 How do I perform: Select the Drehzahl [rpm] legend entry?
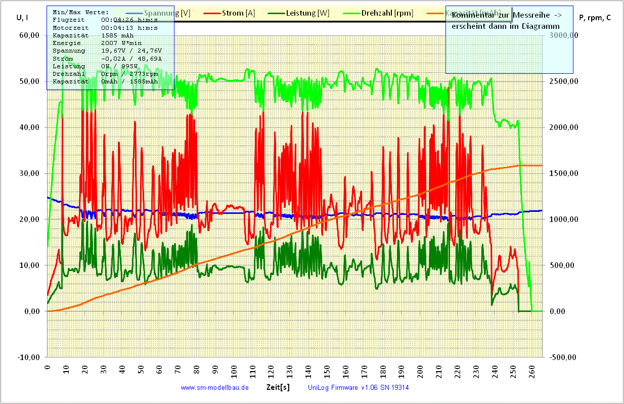pyautogui.click(x=386, y=13)
